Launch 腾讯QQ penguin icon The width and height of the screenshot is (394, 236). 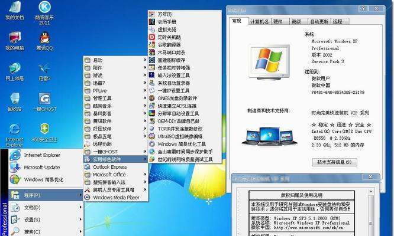point(44,41)
